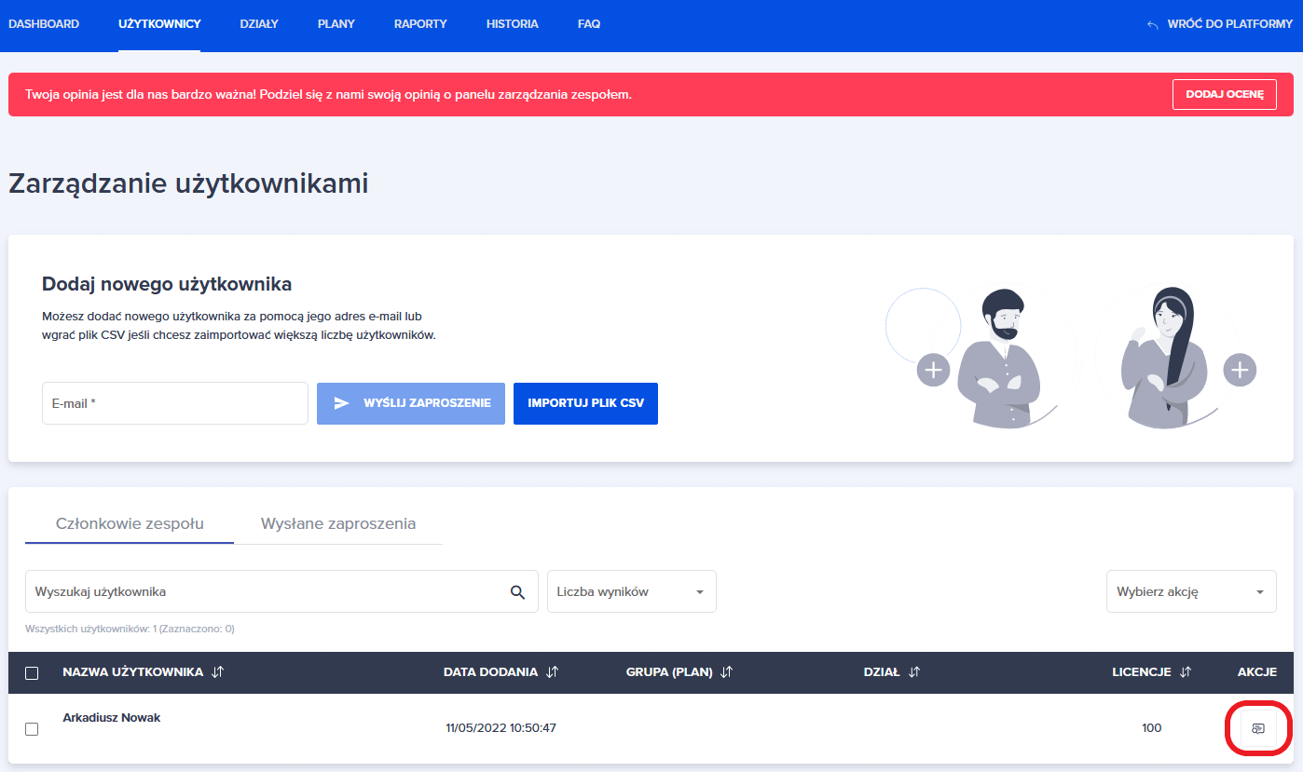1303x772 pixels.
Task: Expand the Liczba wyników dropdown
Action: point(631,591)
